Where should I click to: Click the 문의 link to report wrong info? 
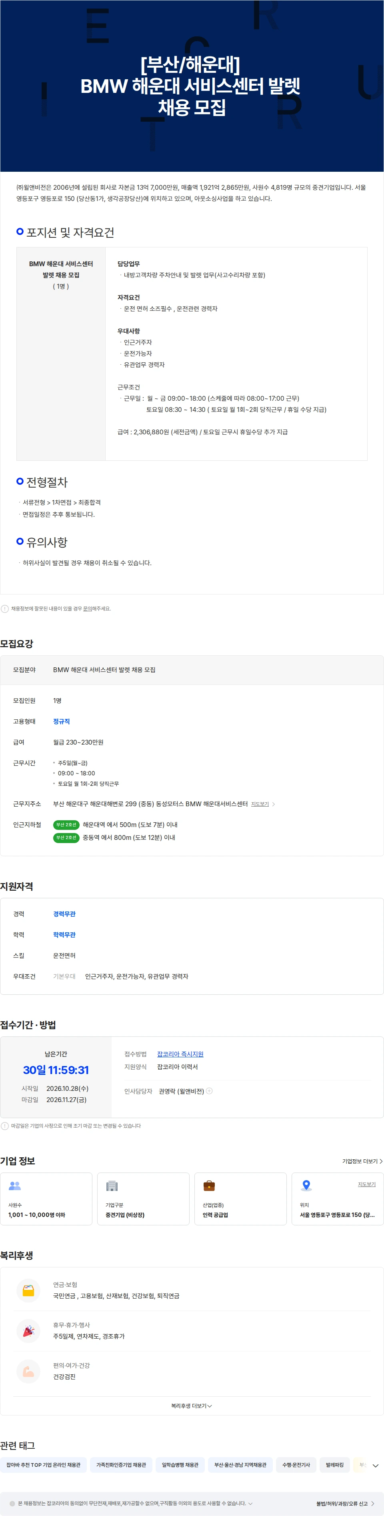pos(87,608)
